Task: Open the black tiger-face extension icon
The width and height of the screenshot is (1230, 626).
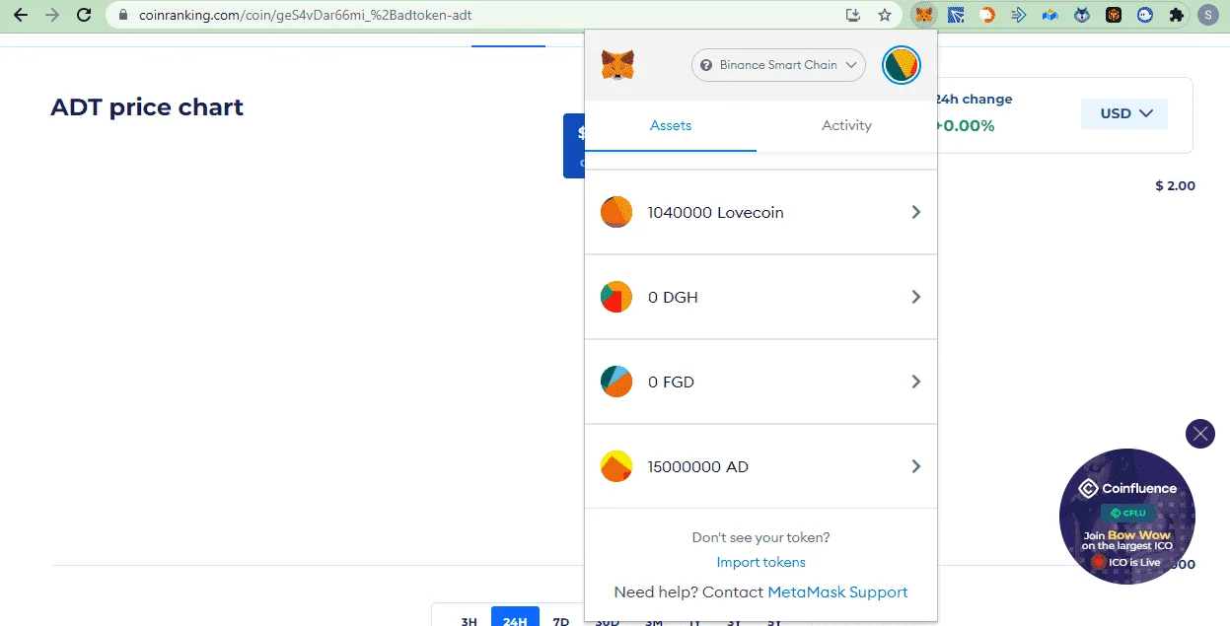Action: [1114, 15]
